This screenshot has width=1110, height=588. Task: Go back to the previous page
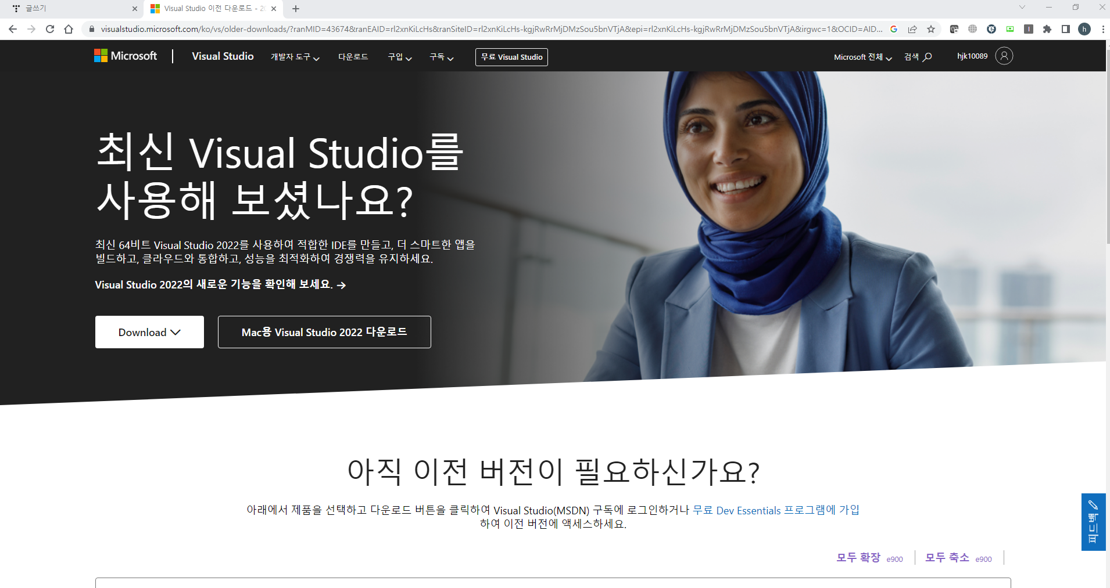[x=13, y=29]
